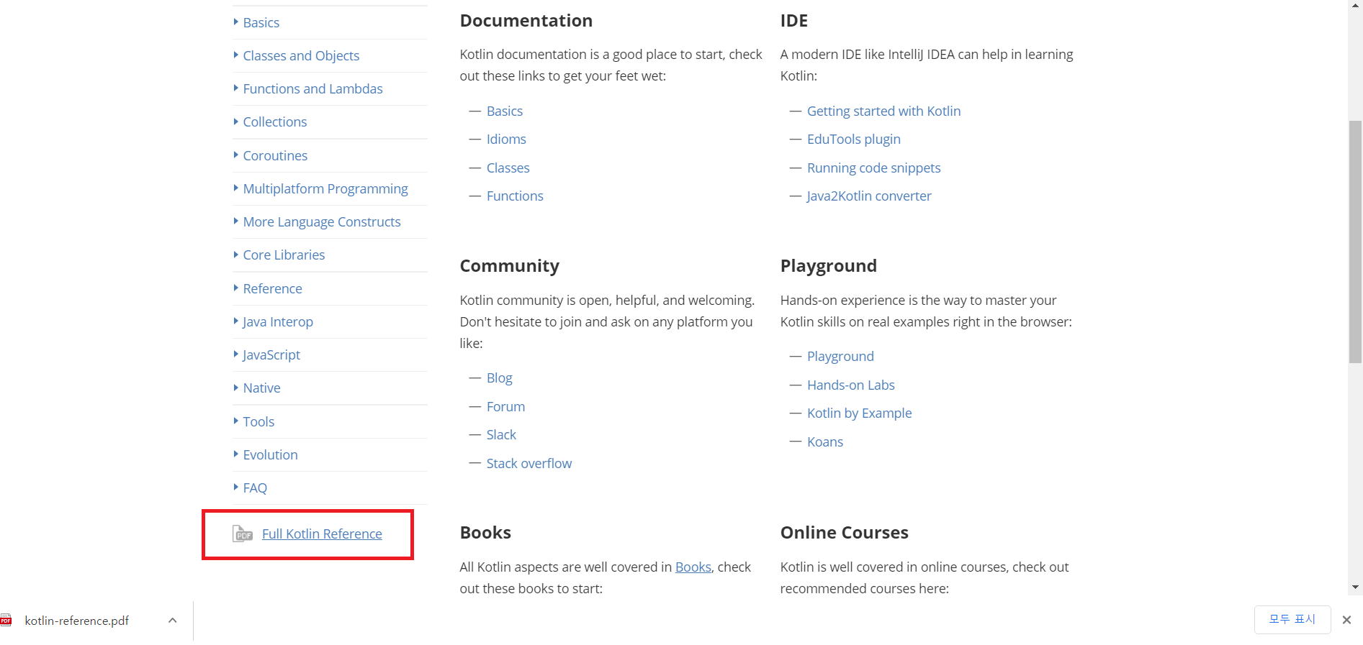Screen dimensions: 1363x645
Task: Open Running code snippets link
Action: pos(873,168)
